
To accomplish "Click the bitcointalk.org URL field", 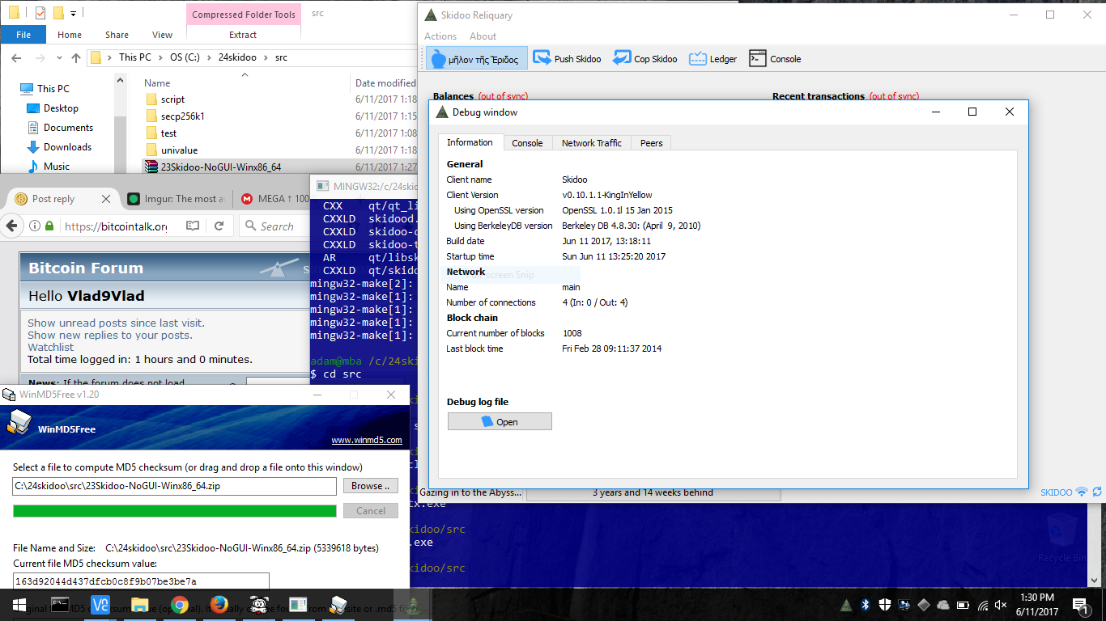I will tap(116, 226).
